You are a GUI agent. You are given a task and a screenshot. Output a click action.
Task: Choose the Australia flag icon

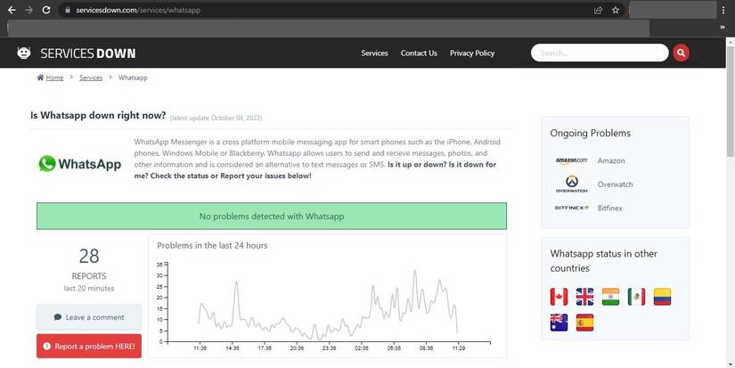(x=559, y=323)
